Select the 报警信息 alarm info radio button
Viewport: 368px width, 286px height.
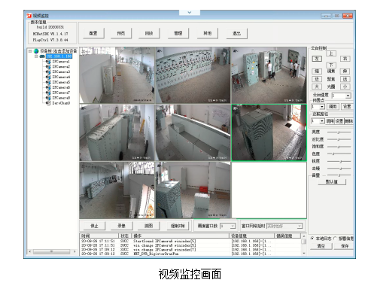(x=335, y=239)
